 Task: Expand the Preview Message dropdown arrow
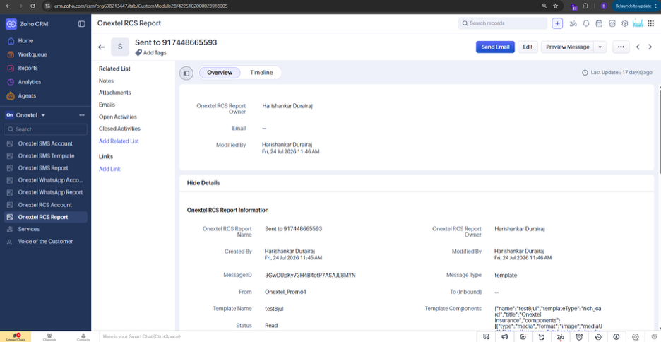600,47
